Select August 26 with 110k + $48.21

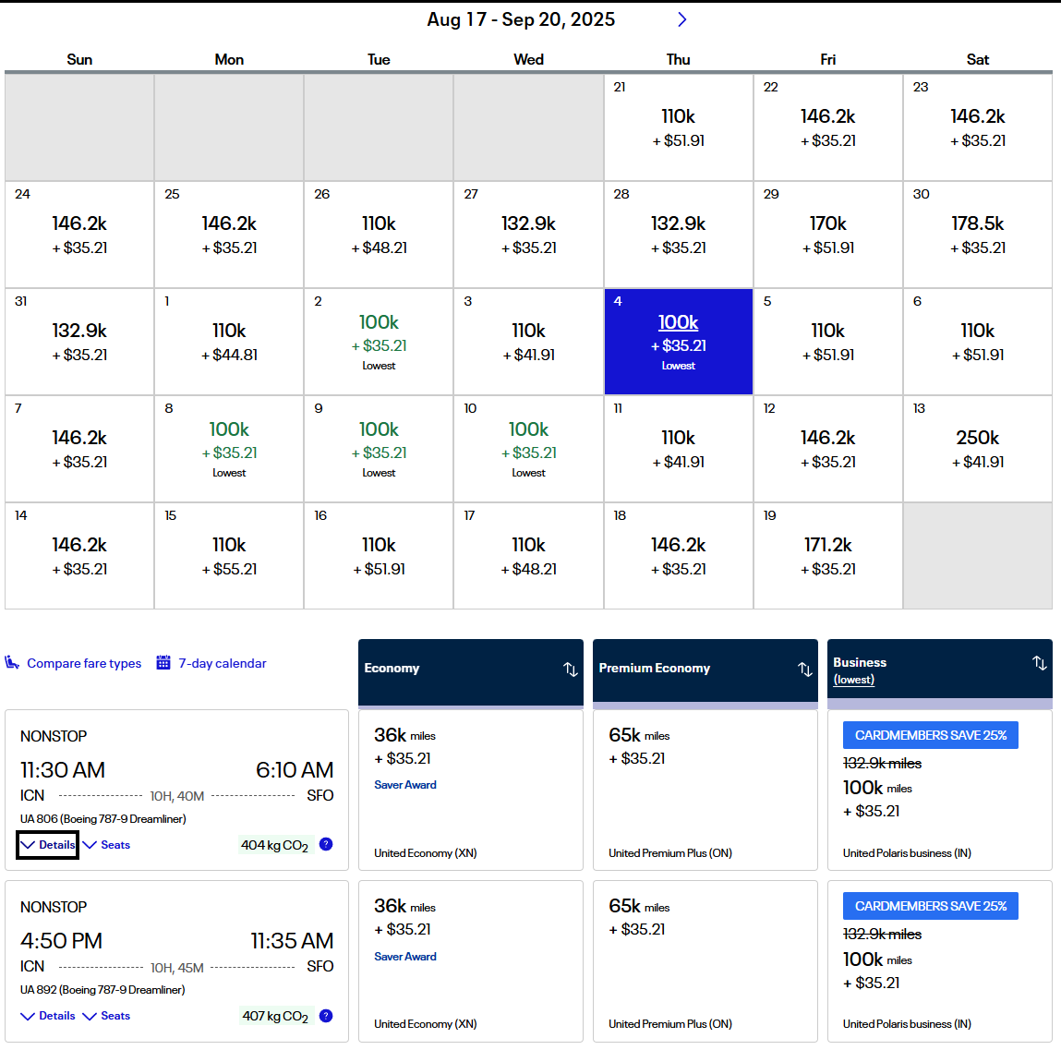tap(379, 234)
